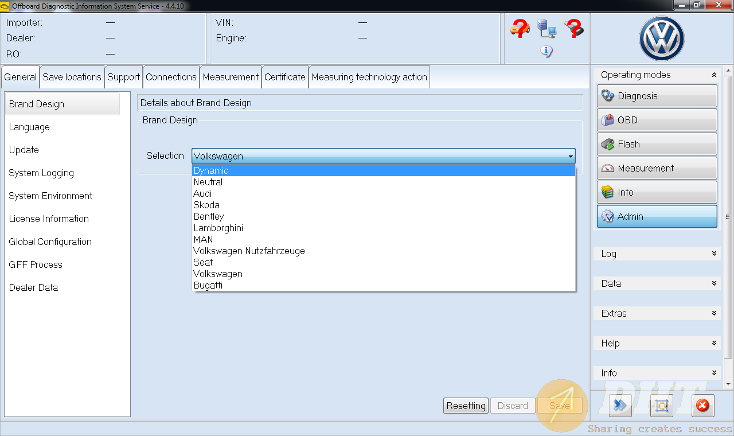734x436 pixels.
Task: Select Seat in brand list
Action: [384, 262]
